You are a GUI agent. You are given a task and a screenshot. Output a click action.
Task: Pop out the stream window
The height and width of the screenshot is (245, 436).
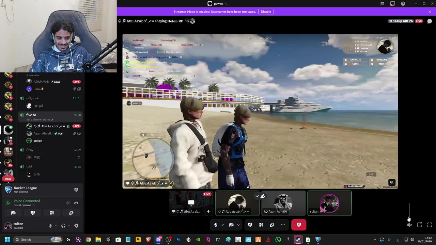pos(420,225)
